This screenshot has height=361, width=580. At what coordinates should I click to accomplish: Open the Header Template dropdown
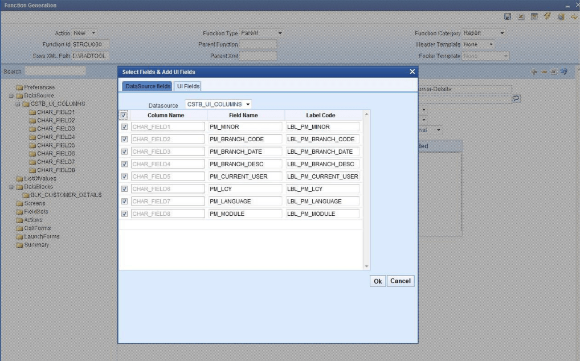(478, 44)
